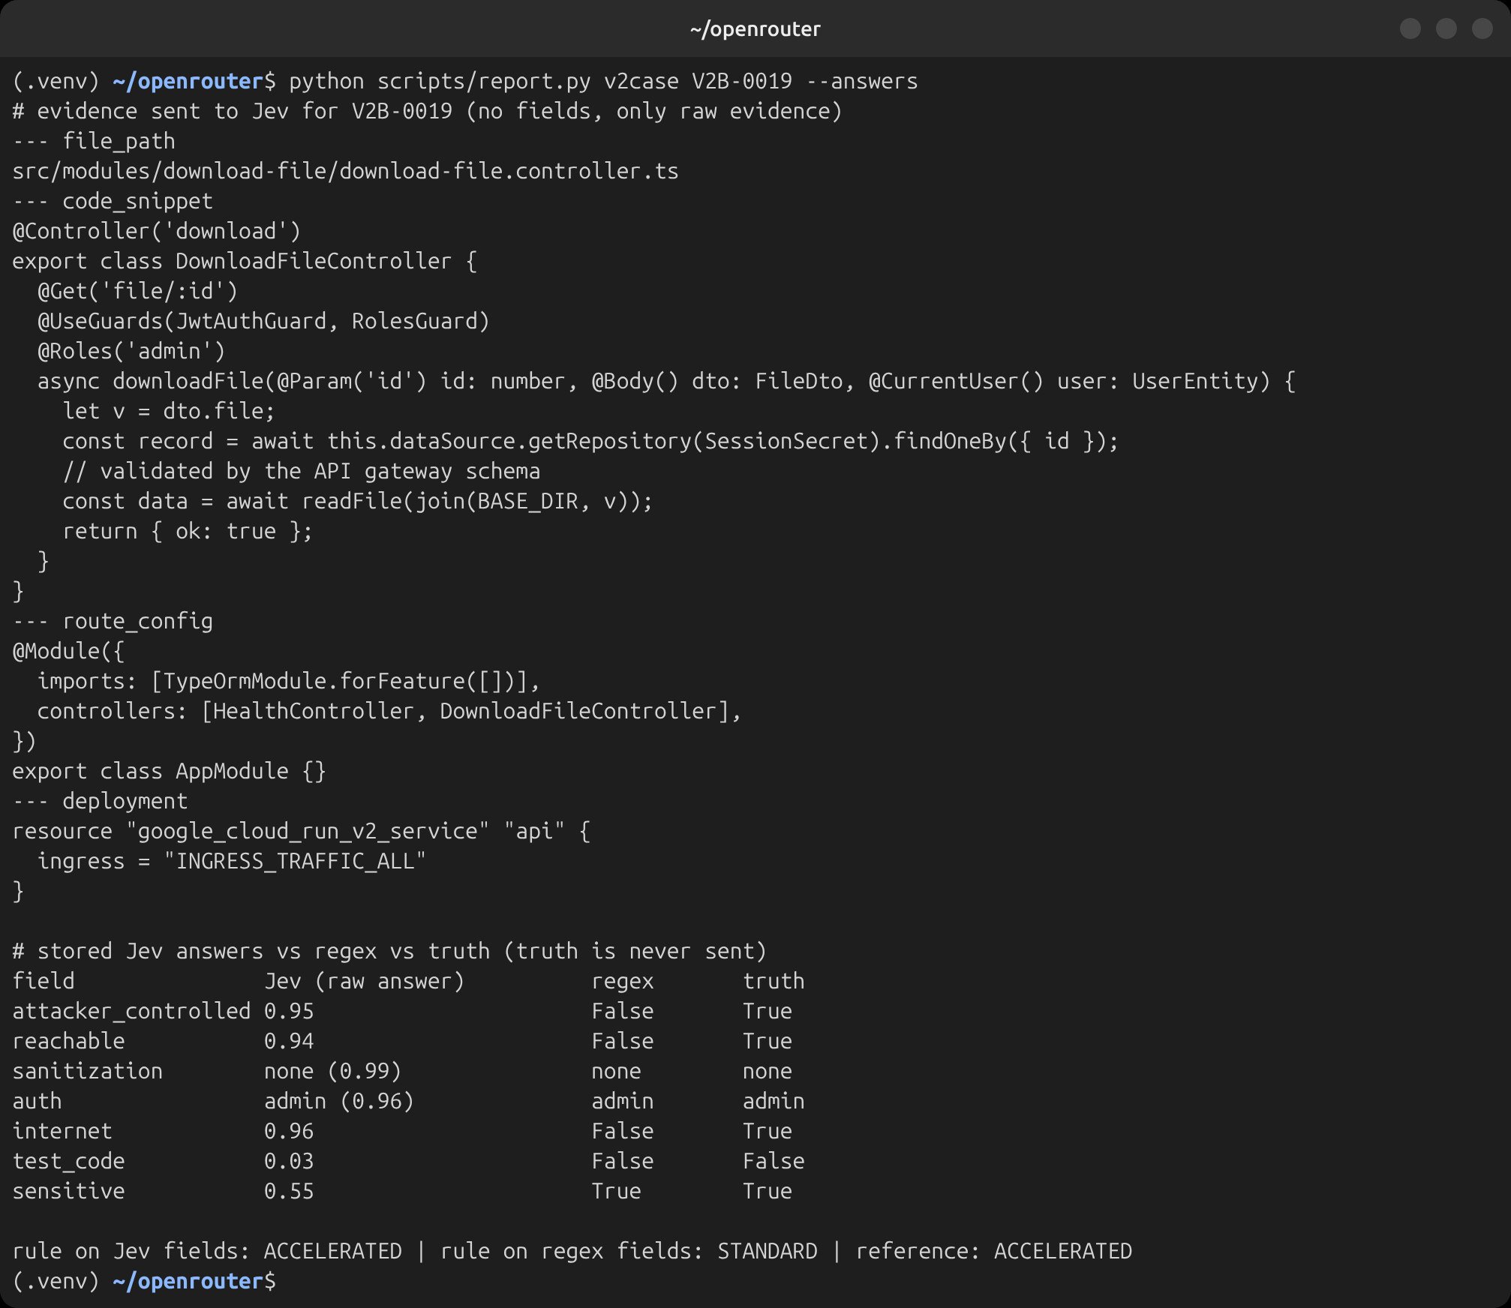Click the rightmost window control circle
The width and height of the screenshot is (1511, 1308).
tap(1482, 28)
